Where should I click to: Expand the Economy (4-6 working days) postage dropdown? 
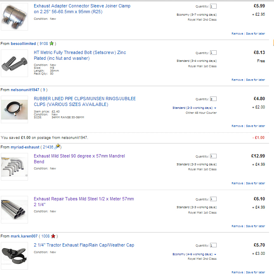click(194, 254)
